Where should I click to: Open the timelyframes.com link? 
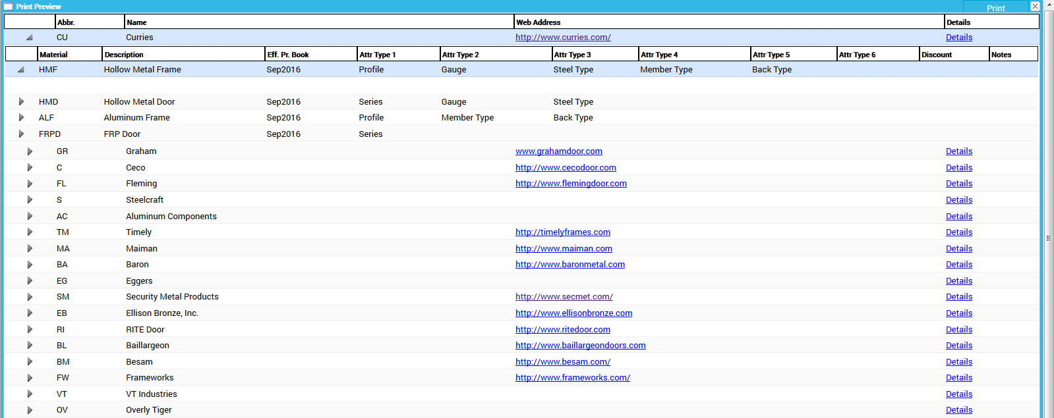tap(562, 232)
